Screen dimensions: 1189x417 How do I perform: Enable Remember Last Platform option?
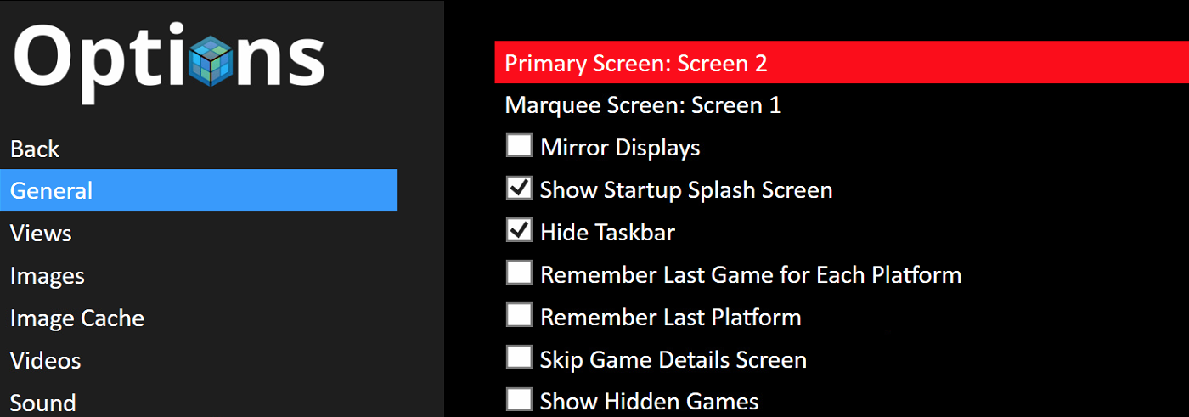(519, 315)
